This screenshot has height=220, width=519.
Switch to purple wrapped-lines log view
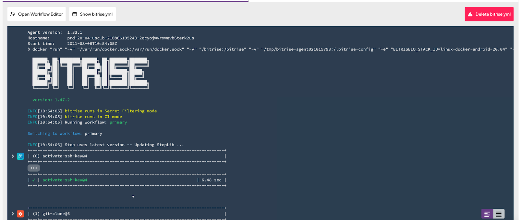(x=487, y=214)
